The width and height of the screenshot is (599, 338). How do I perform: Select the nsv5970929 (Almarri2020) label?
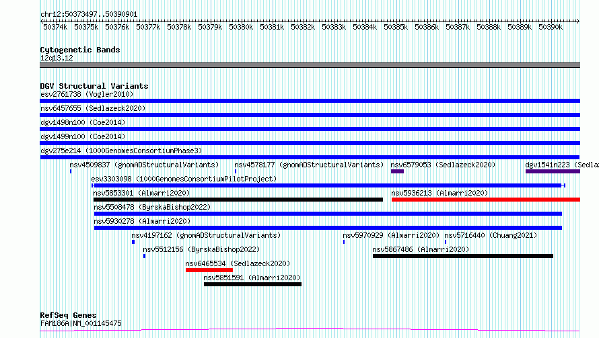coord(391,235)
